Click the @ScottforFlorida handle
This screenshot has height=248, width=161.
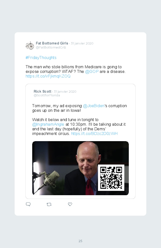(x=47, y=95)
